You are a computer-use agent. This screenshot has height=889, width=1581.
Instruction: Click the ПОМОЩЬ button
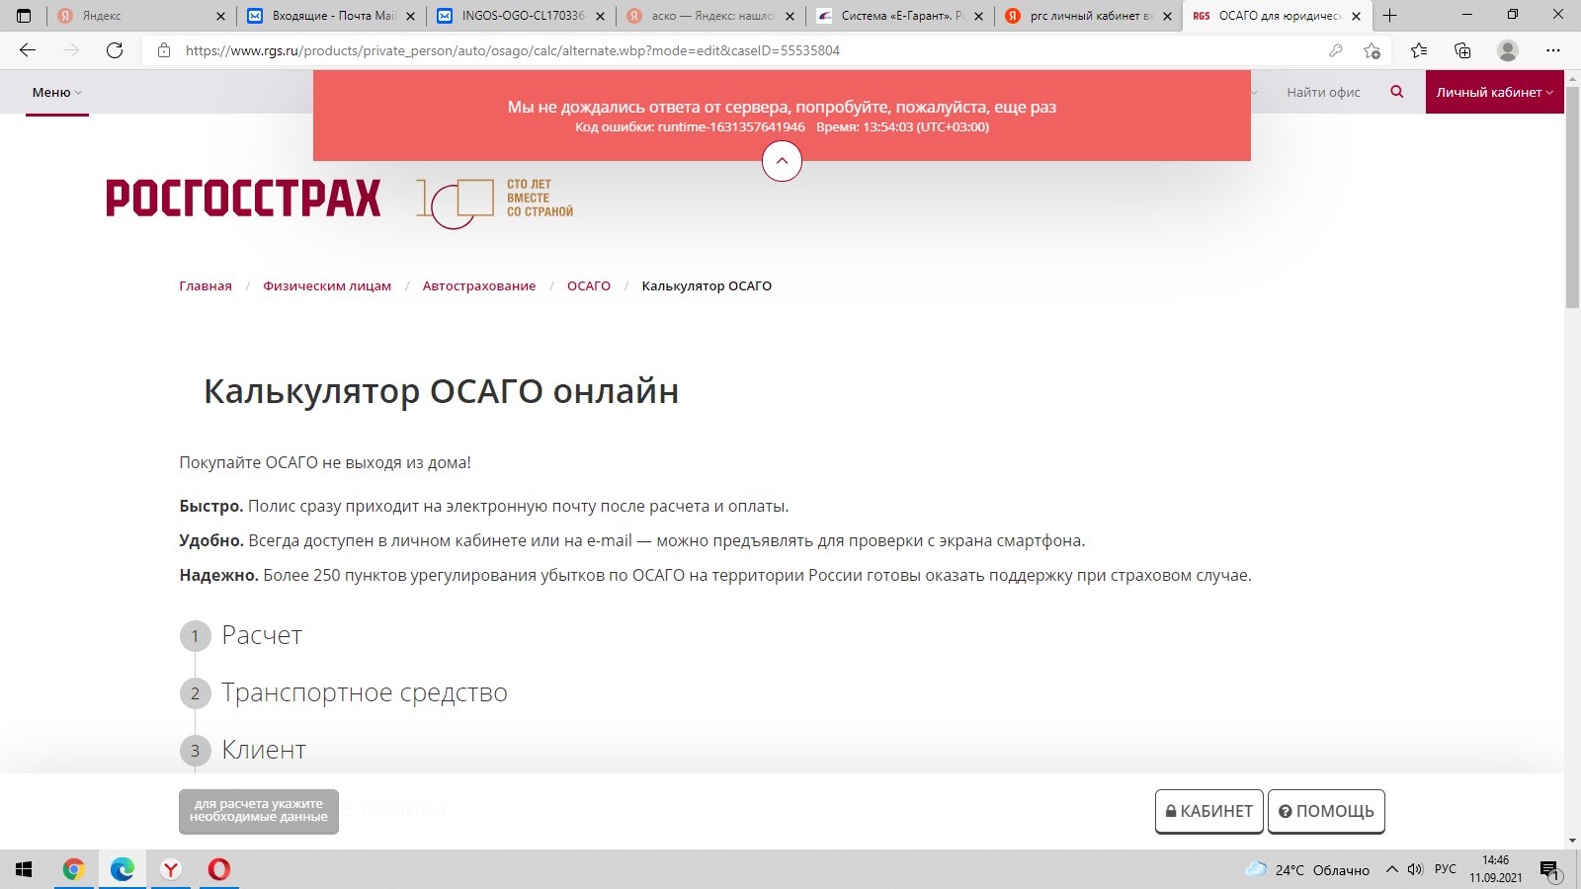pyautogui.click(x=1326, y=811)
